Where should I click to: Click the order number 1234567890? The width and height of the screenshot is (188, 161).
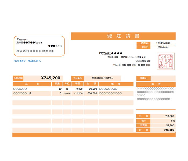click(163, 43)
